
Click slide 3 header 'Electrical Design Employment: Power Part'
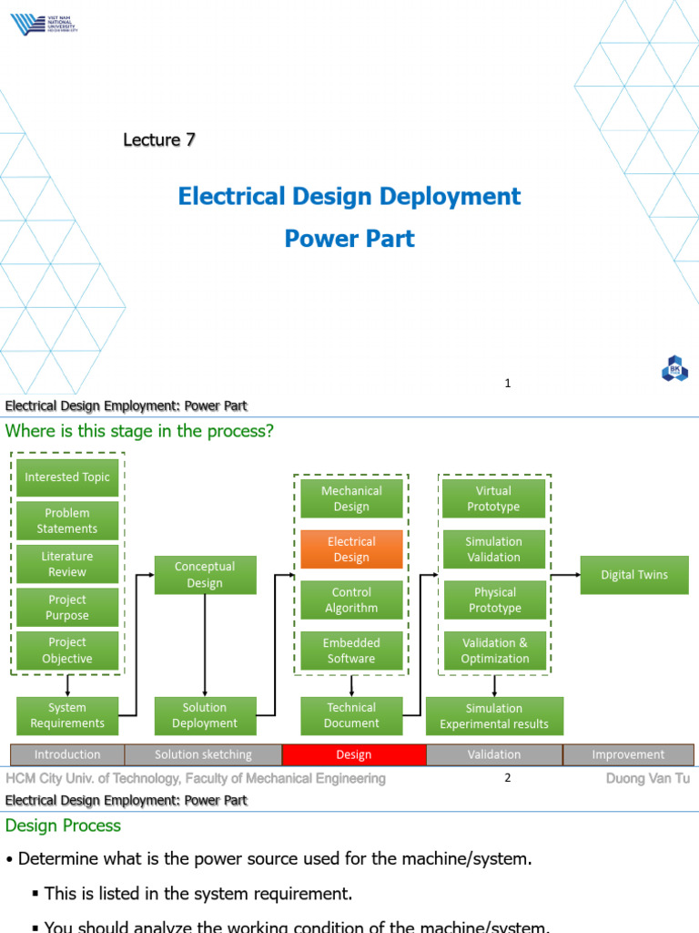click(x=126, y=800)
